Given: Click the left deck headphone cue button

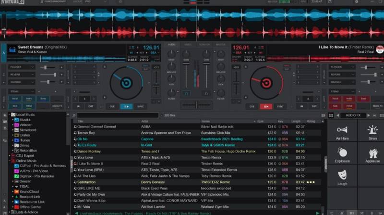Looking at the screenshot, I should tap(186, 93).
